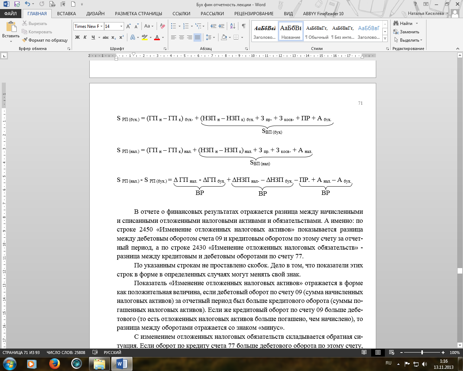
Task: Open the volume control in the system tray
Action: [424, 364]
